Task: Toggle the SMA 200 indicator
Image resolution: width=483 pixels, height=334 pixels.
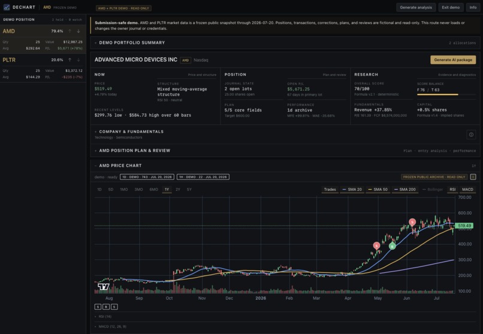Action: click(404, 190)
